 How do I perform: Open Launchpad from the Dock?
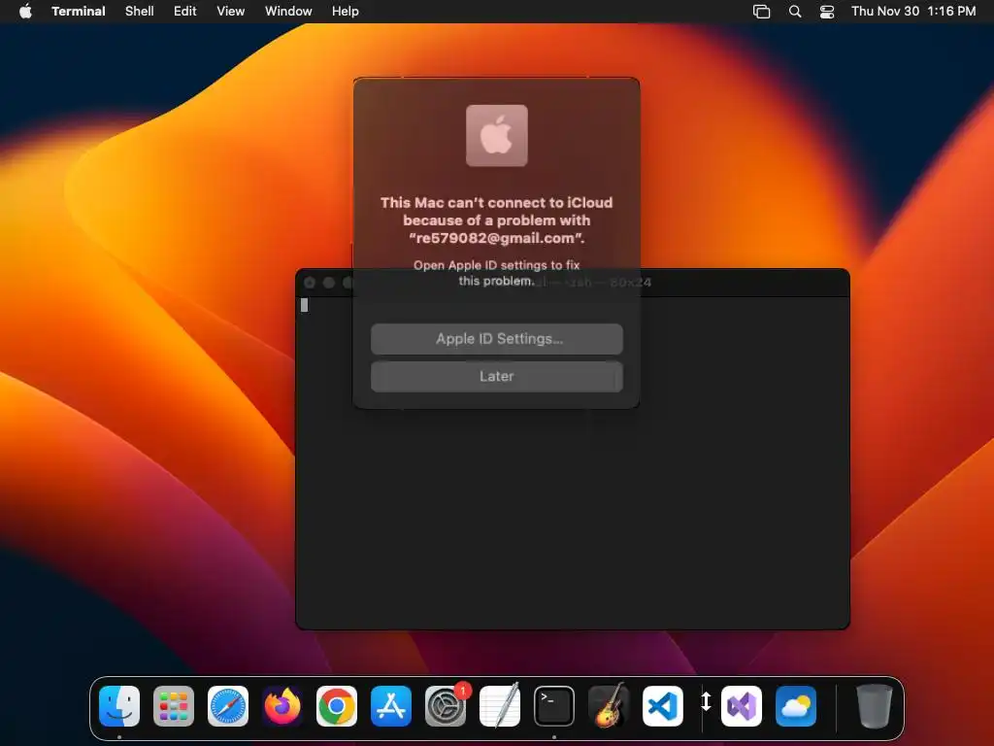click(x=174, y=705)
